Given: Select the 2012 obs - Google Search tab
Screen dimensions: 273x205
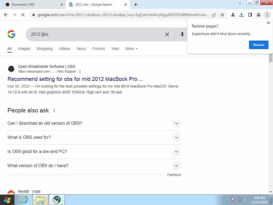Looking at the screenshot, I should coord(98,5).
